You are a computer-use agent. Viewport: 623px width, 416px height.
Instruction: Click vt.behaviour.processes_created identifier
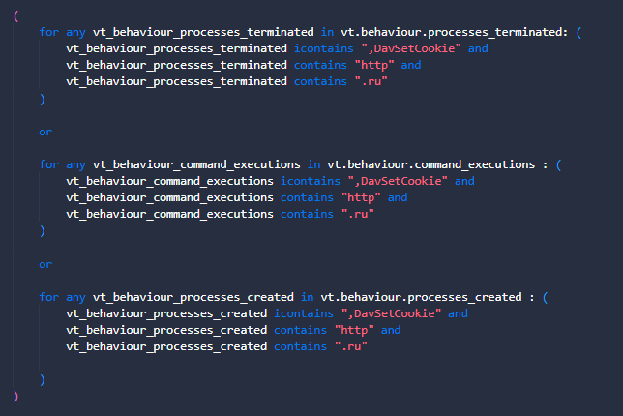coord(421,298)
